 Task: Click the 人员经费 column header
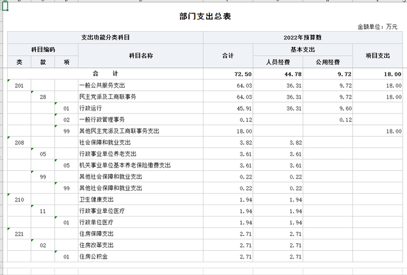click(x=278, y=62)
